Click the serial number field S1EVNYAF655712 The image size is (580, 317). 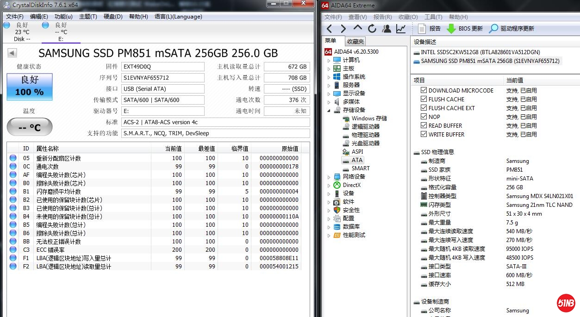pyautogui.click(x=162, y=78)
